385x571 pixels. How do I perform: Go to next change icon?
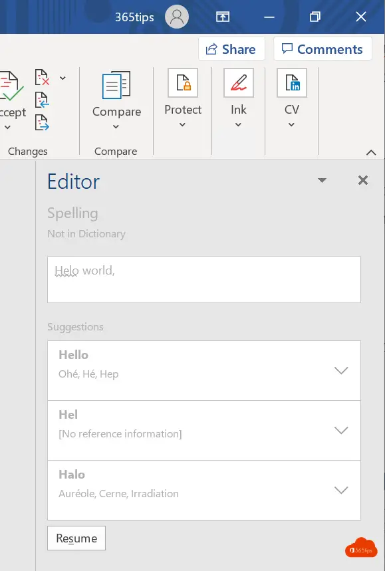[x=43, y=122]
